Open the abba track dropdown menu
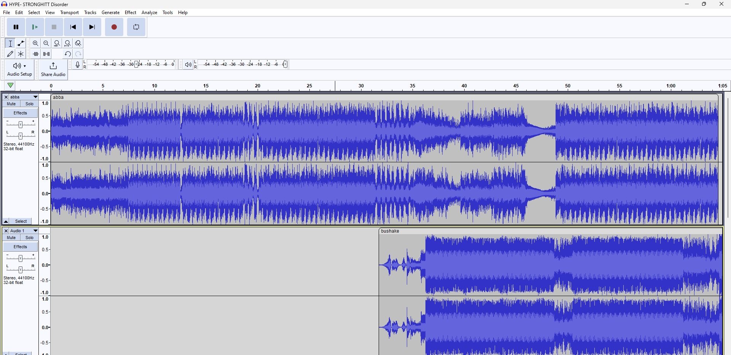The image size is (731, 355). [24, 97]
